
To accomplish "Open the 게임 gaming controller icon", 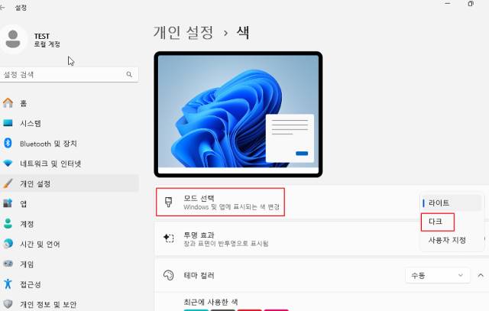I will [x=8, y=264].
